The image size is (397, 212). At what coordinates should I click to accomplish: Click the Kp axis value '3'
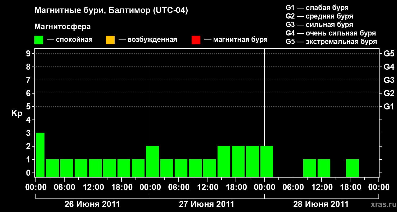point(29,133)
